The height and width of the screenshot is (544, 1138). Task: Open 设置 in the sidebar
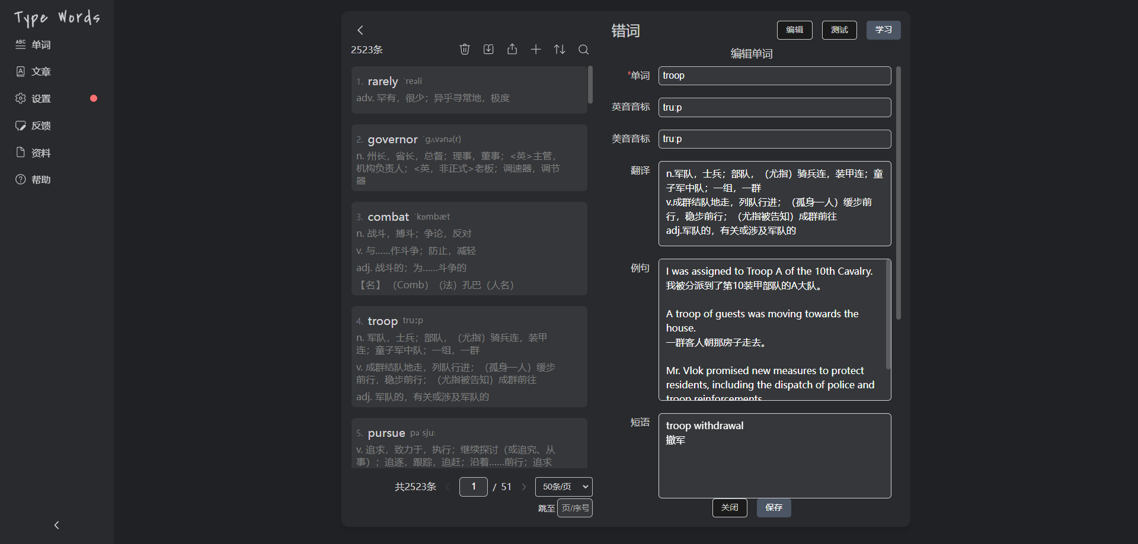pos(41,98)
